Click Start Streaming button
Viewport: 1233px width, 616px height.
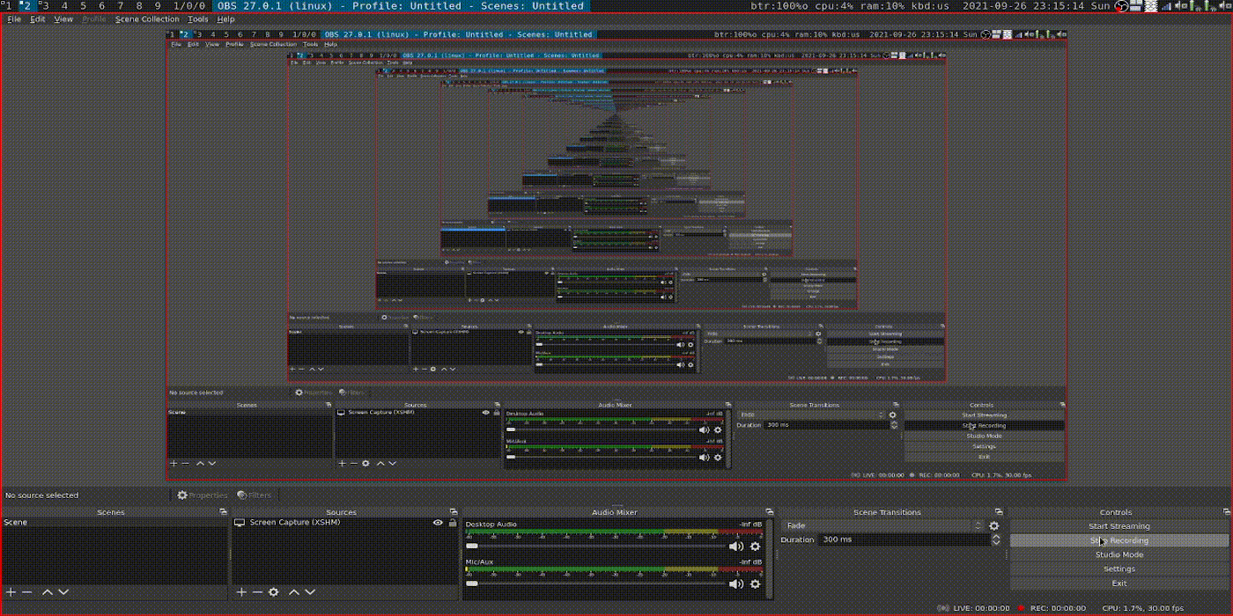1119,526
